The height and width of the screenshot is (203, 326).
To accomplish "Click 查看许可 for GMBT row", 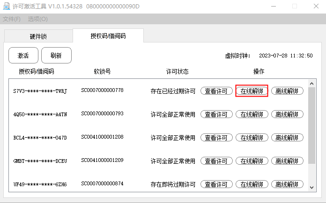I will point(216,161).
